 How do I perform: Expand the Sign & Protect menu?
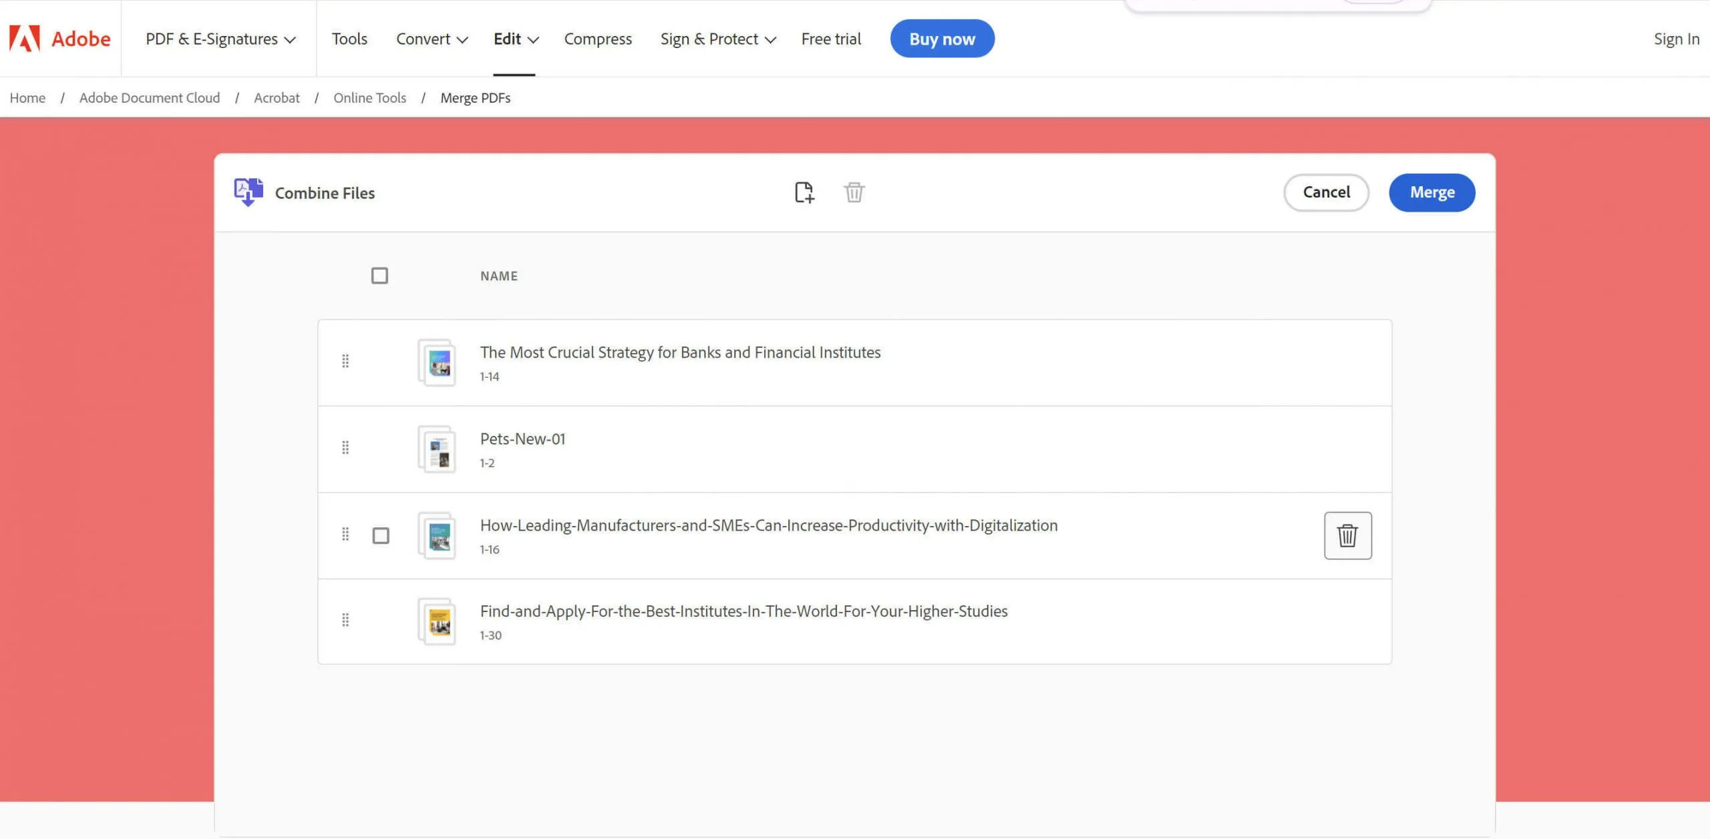click(x=719, y=38)
